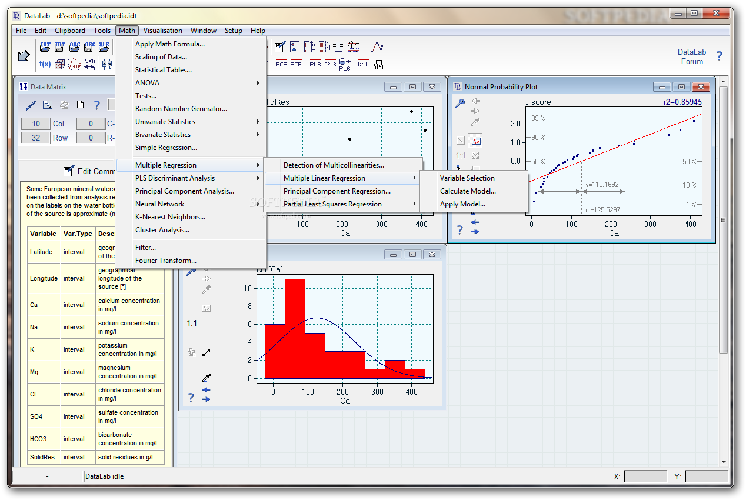Click the blue question mark in histogram window

[191, 398]
